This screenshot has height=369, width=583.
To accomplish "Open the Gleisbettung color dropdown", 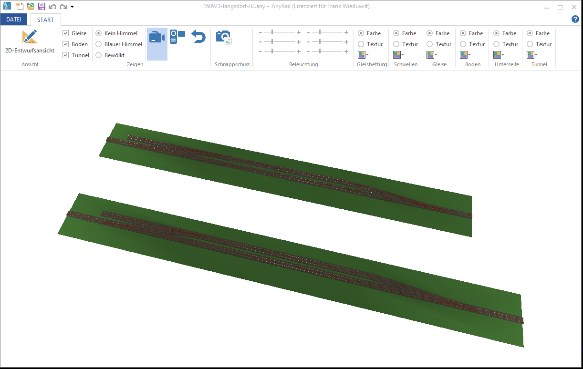I will tap(363, 55).
